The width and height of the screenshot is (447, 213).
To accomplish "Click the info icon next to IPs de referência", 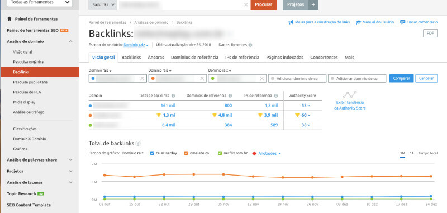I will click(276, 96).
